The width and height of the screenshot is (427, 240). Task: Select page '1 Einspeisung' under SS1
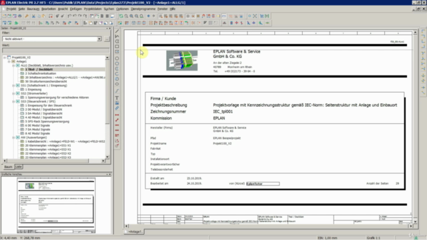[x=33, y=89]
